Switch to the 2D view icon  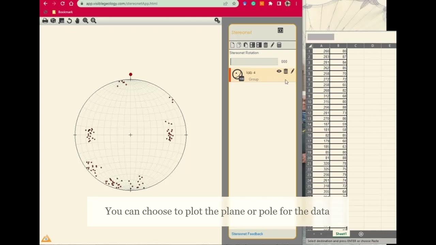(61, 21)
